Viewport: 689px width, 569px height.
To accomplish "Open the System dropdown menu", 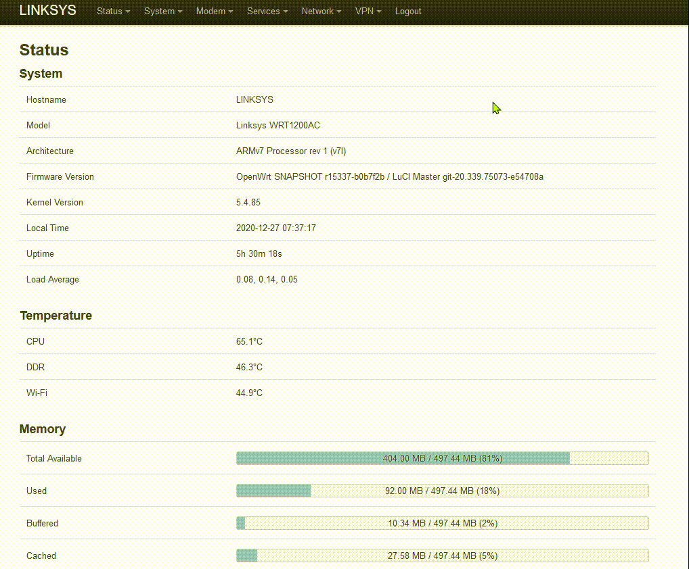I will pyautogui.click(x=163, y=11).
